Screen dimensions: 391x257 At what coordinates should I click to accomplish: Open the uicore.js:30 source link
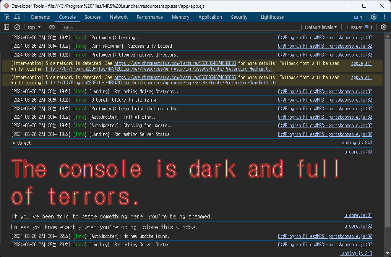[358, 152]
